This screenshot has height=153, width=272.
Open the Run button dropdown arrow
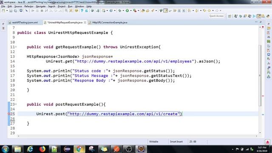point(131,11)
